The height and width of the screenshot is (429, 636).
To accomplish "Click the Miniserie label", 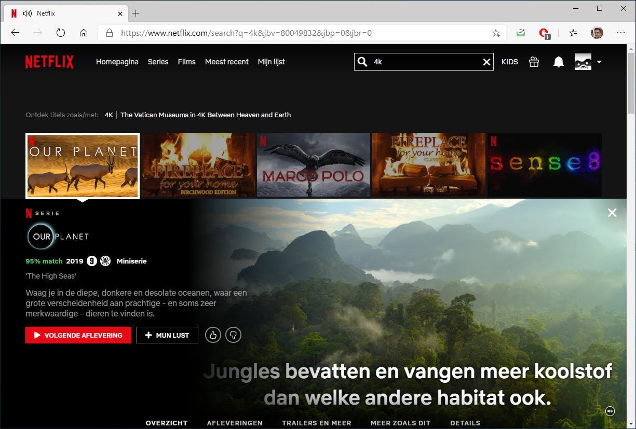I will click(132, 261).
